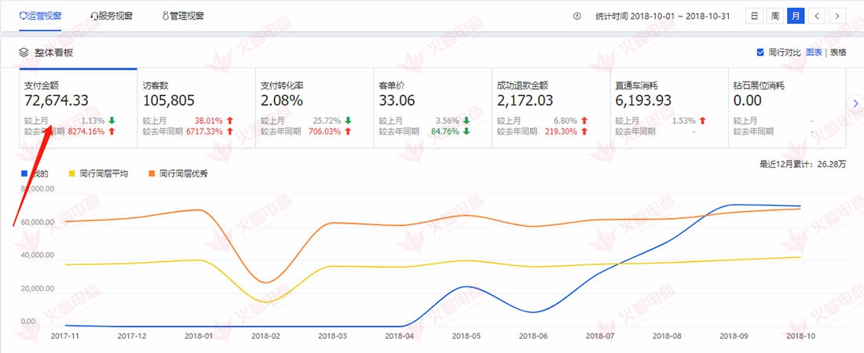Go to previous period with left arrow
Screen dimensions: 864x353
818,16
